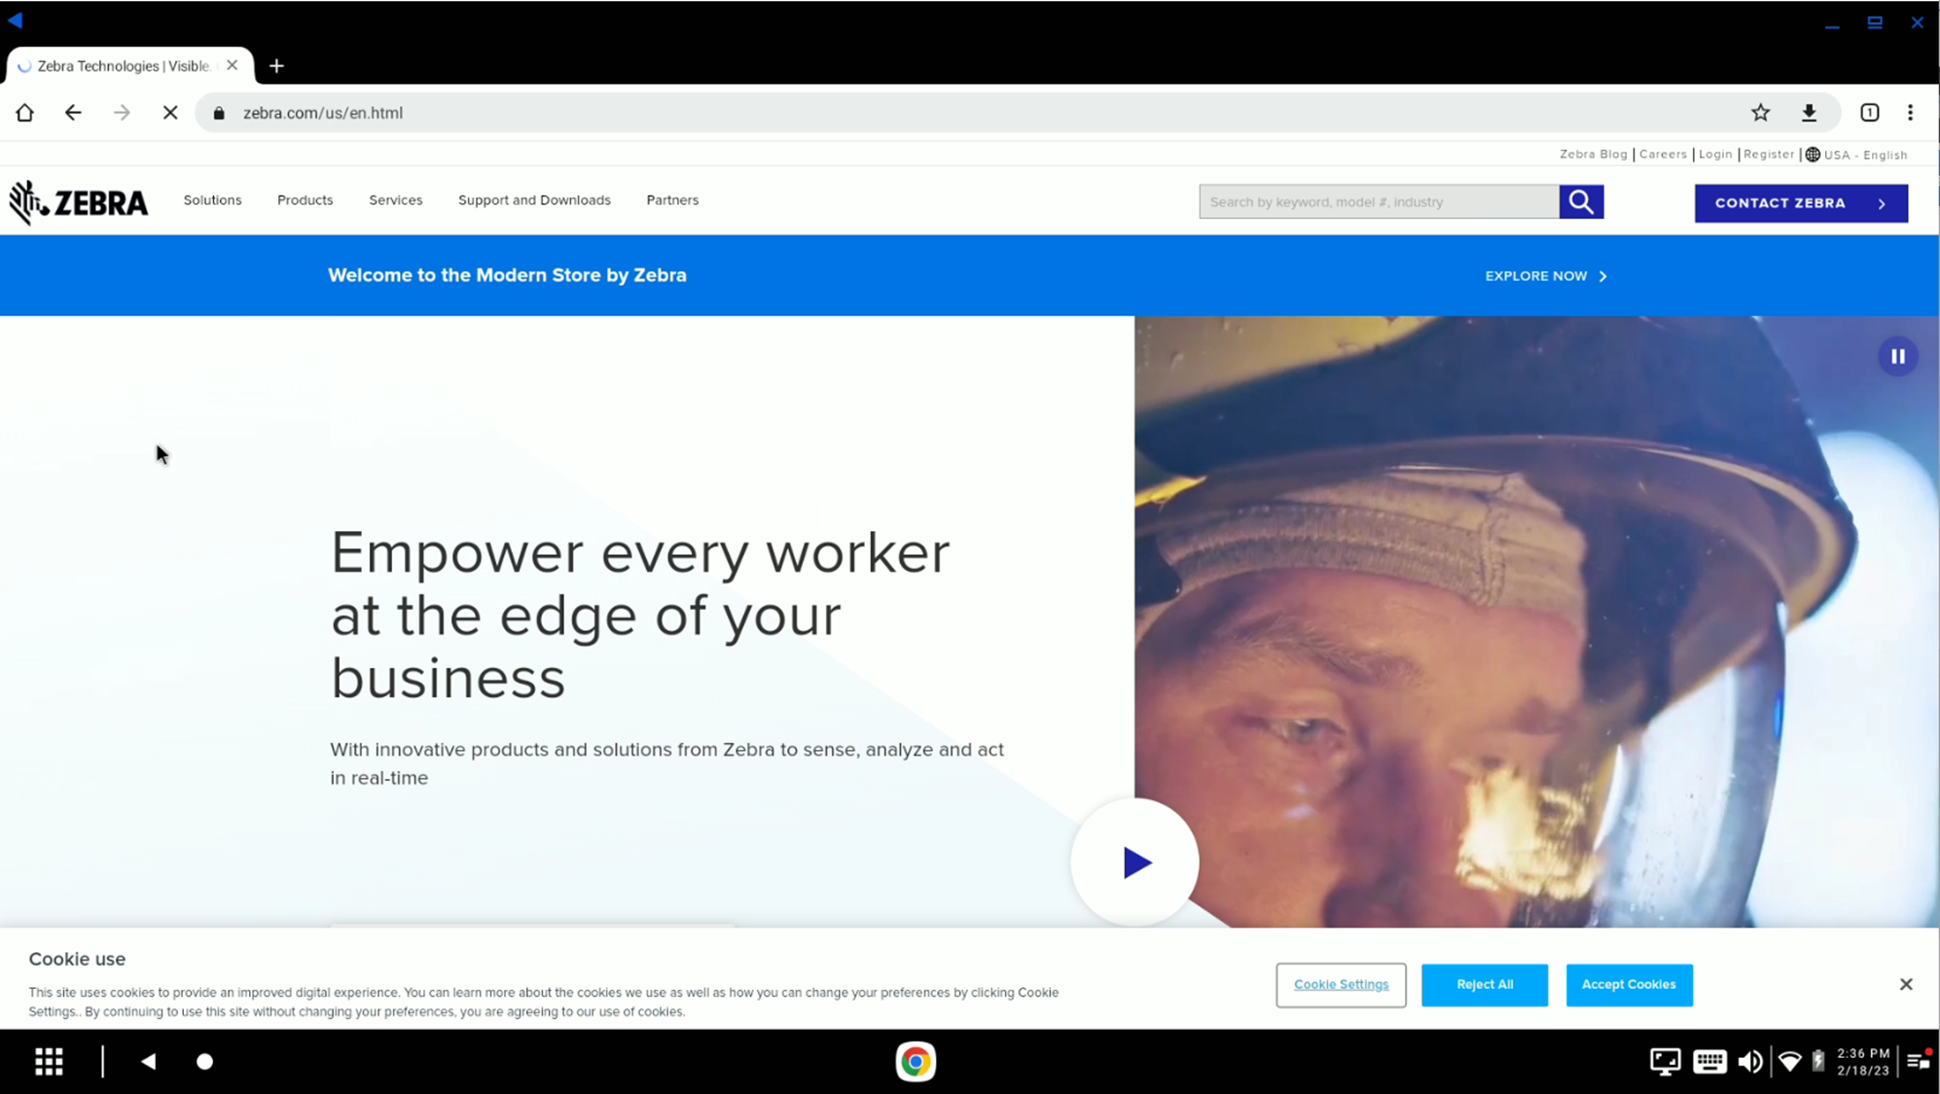The image size is (1940, 1094).
Task: Click Reject All button
Action: click(x=1484, y=984)
